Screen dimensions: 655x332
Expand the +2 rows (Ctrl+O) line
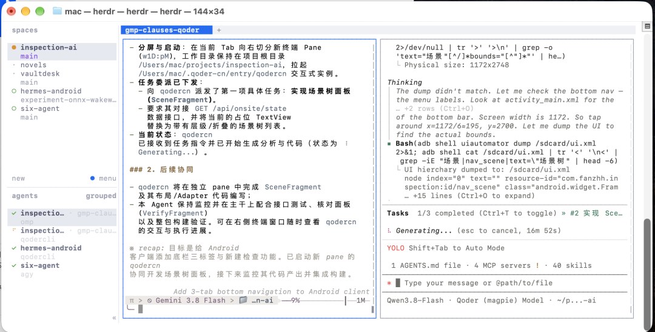[x=433, y=108]
